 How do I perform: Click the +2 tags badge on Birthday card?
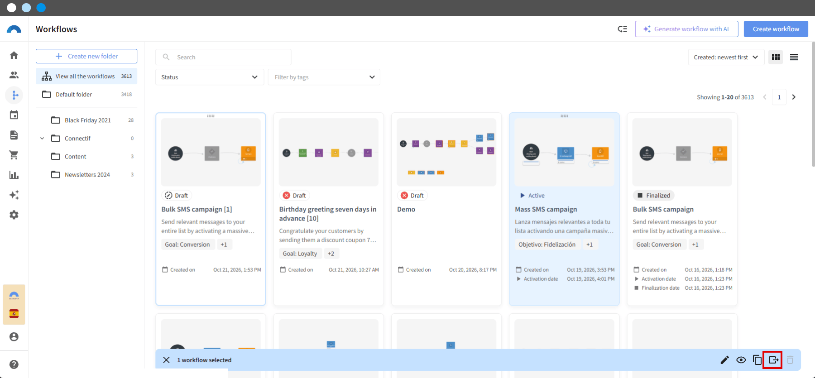click(x=331, y=254)
